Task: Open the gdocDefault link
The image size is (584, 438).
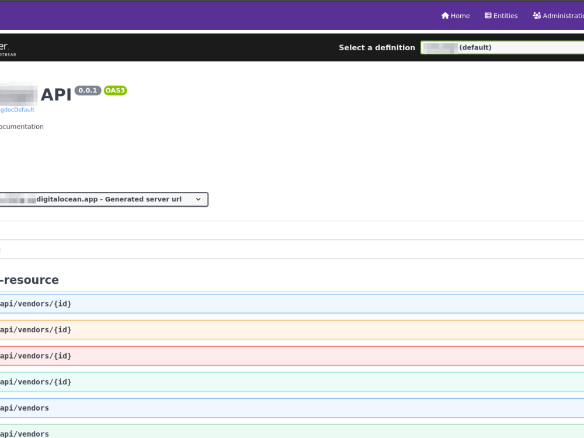Action: (x=17, y=110)
